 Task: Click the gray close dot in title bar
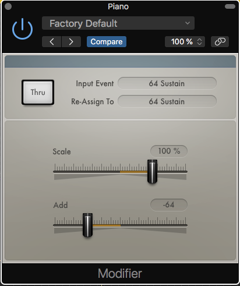8,6
